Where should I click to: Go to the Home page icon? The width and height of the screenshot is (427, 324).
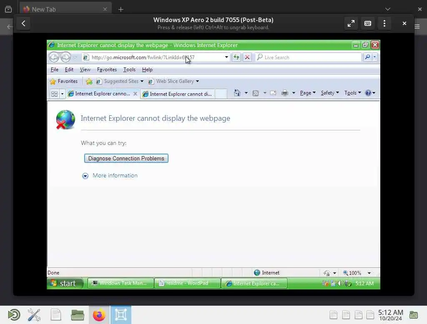click(x=237, y=93)
